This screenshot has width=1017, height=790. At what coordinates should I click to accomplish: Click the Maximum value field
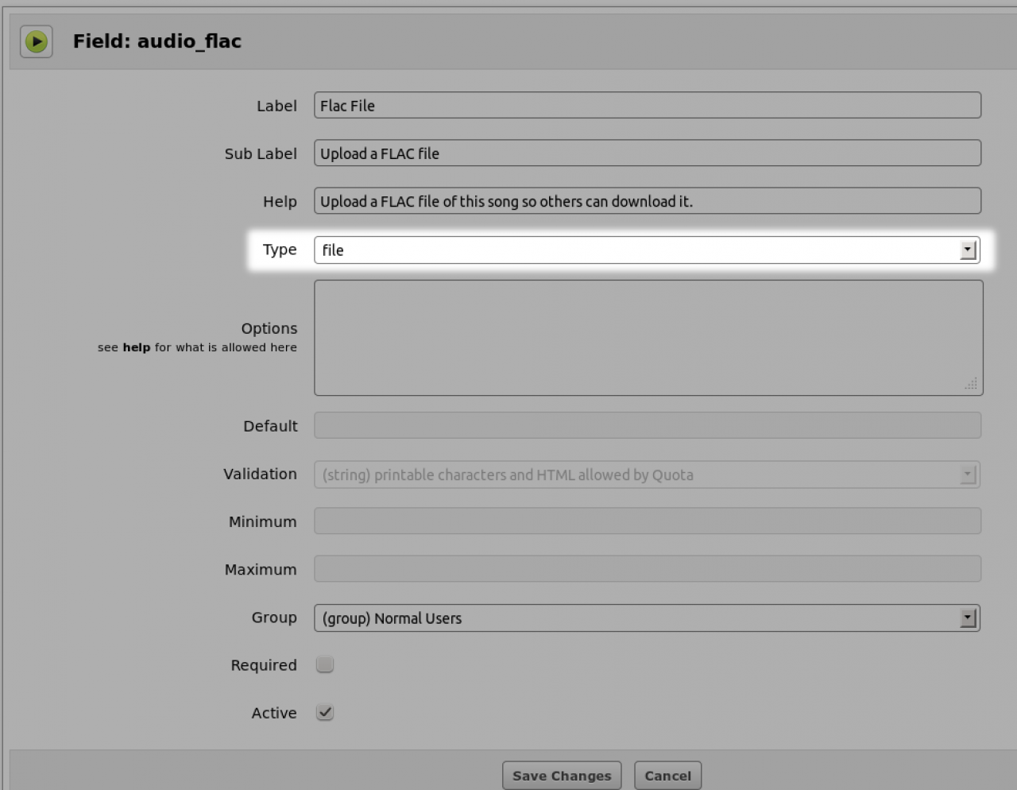coord(647,569)
